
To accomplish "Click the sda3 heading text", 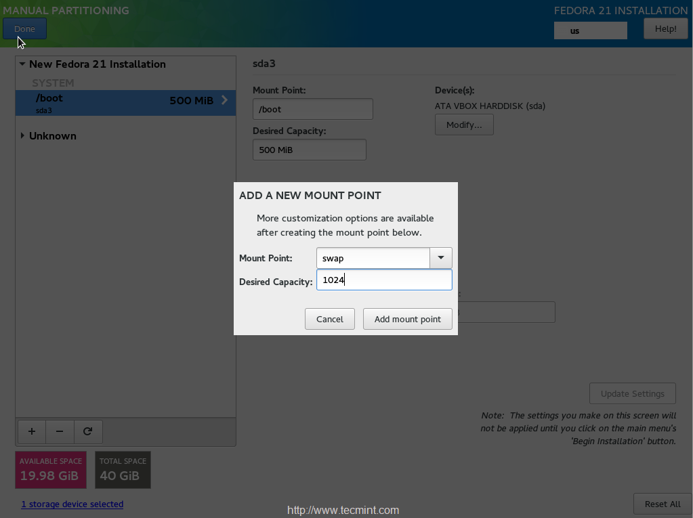I will tap(264, 64).
